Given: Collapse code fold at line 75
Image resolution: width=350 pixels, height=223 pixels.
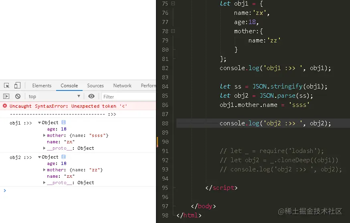Looking at the screenshot, I should [x=173, y=3].
